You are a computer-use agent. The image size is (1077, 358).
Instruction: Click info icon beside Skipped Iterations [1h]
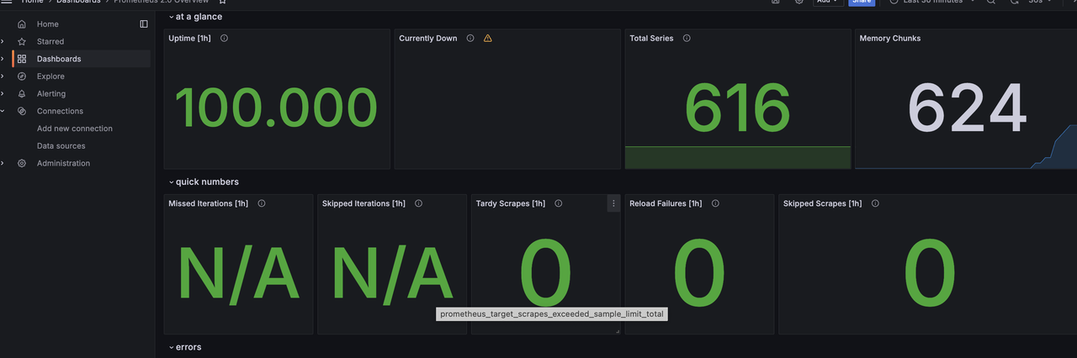tap(418, 203)
